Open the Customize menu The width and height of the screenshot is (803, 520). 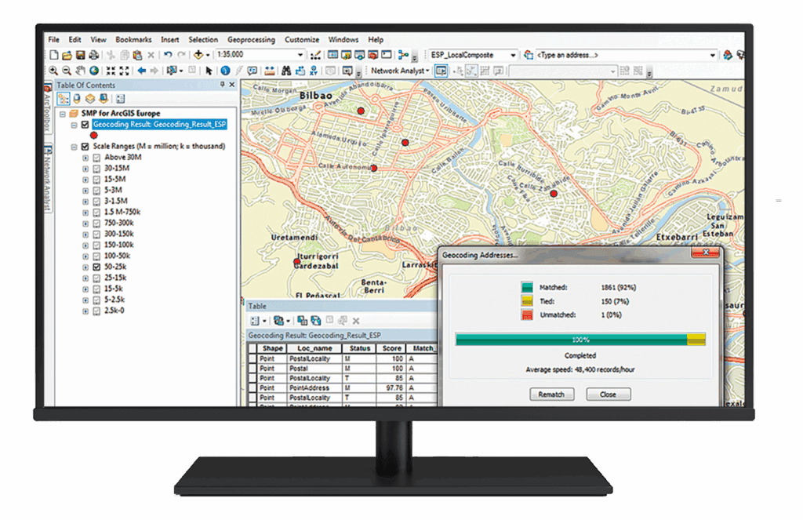[x=302, y=39]
